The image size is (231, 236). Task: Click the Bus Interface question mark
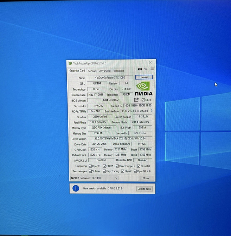[x=152, y=111]
